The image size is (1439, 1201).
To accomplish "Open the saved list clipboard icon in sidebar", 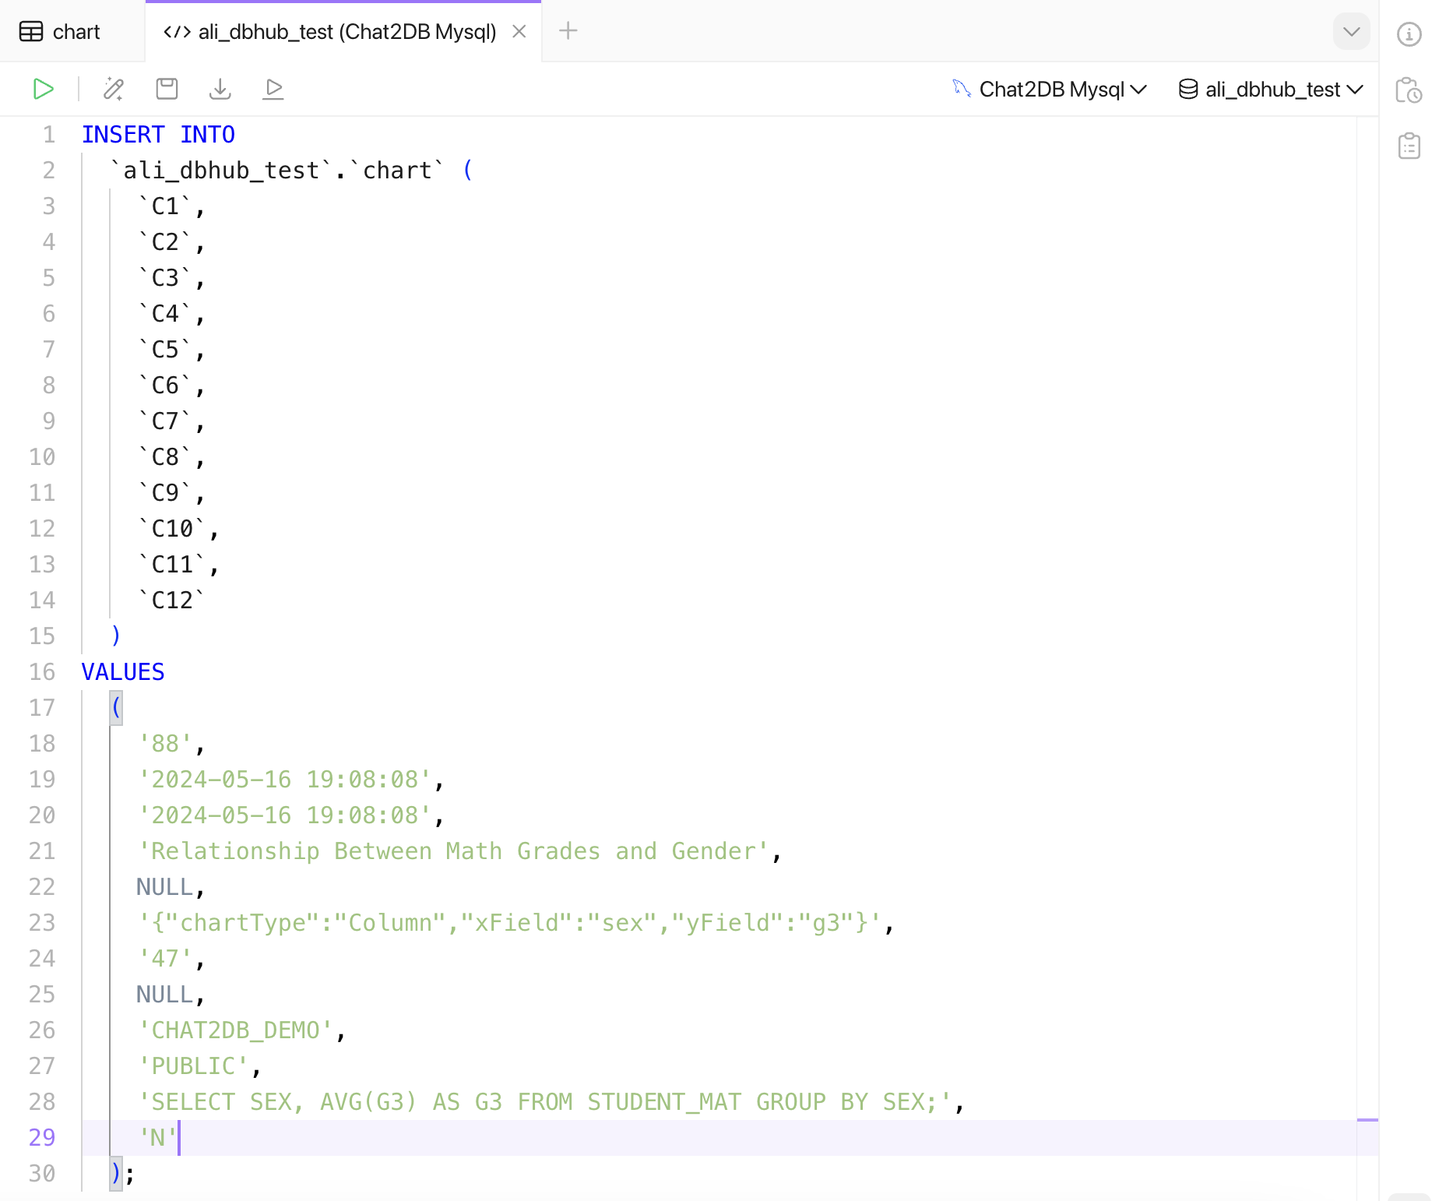I will (1409, 146).
